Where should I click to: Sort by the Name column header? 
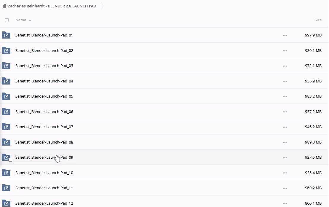(x=21, y=20)
